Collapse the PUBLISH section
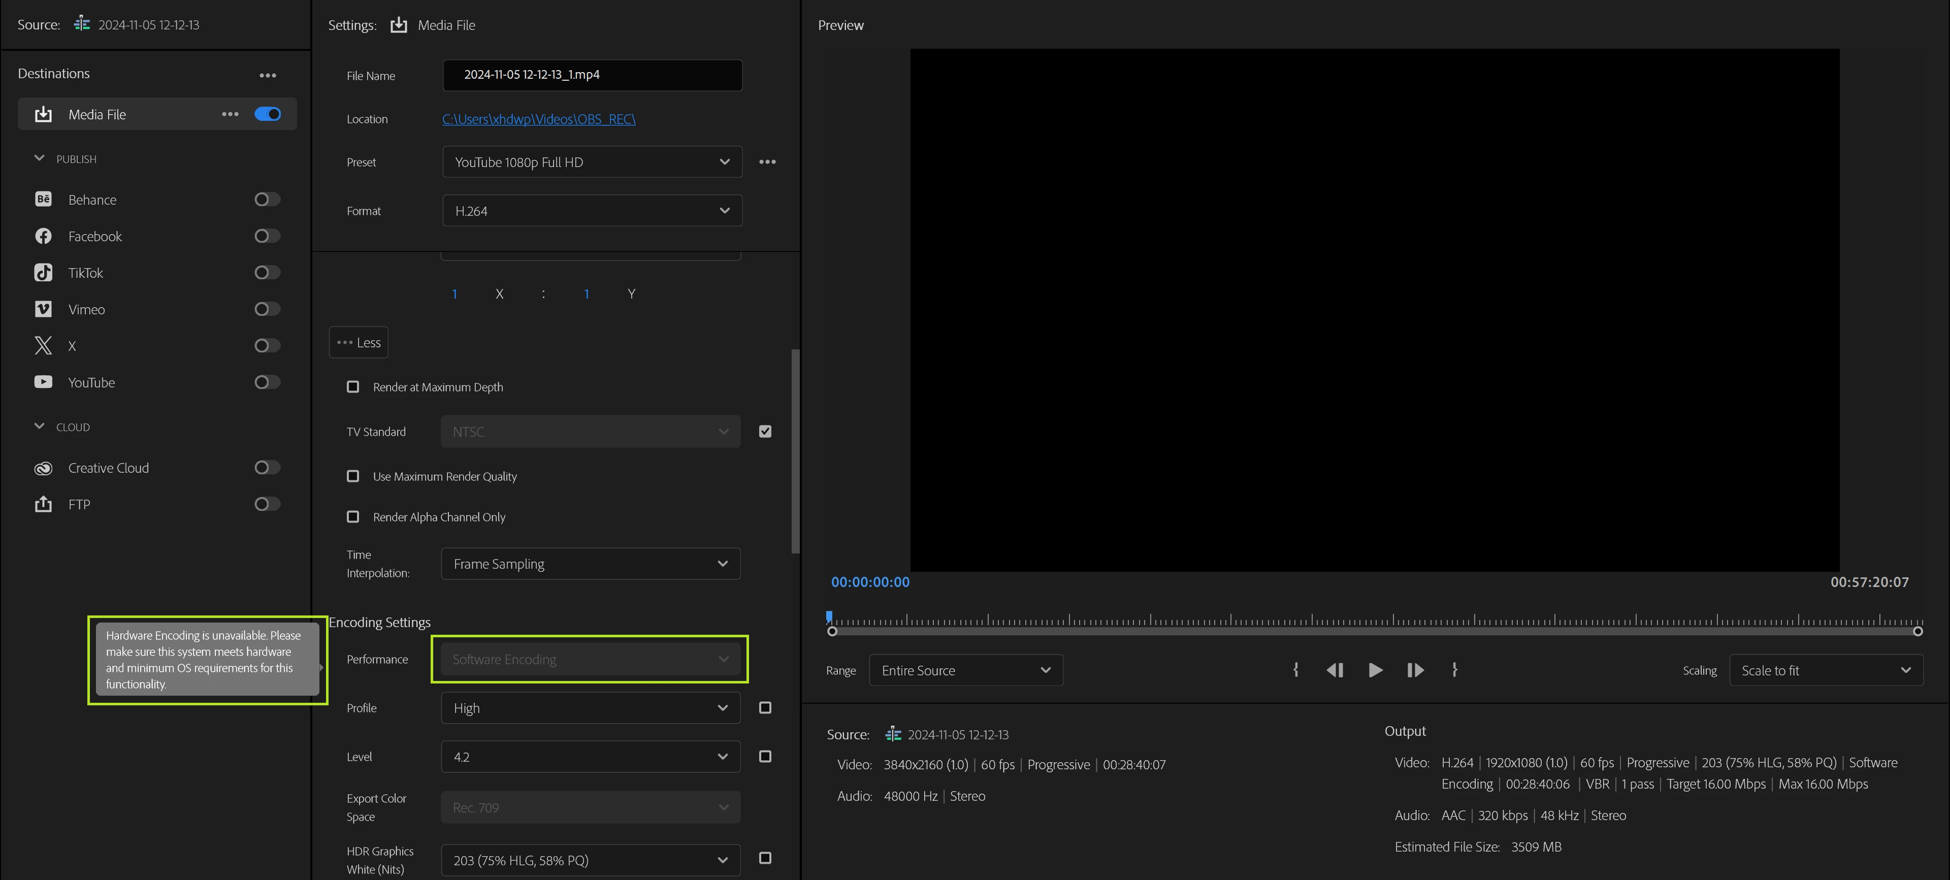The width and height of the screenshot is (1950, 880). point(40,159)
